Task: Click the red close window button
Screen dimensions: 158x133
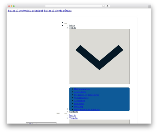Action: 9,6
